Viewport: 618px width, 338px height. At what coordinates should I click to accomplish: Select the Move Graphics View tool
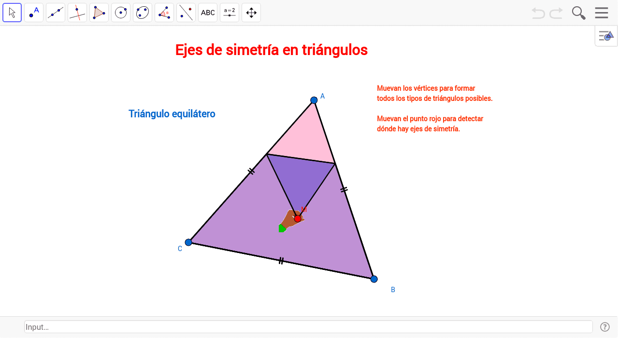pyautogui.click(x=251, y=13)
